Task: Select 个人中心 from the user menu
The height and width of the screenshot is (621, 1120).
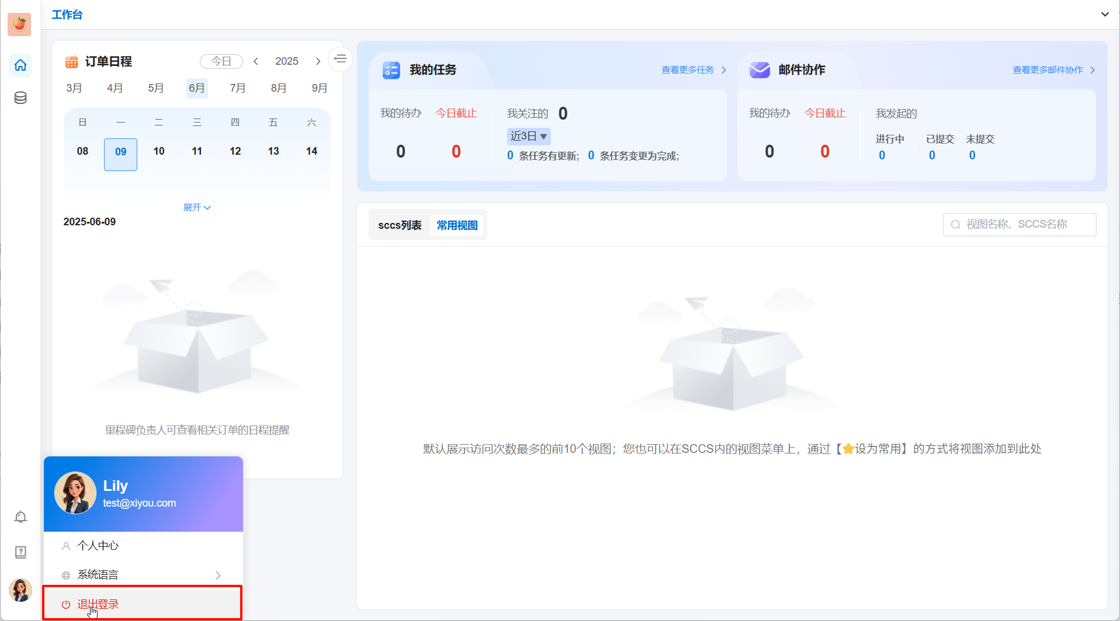Action: tap(98, 546)
